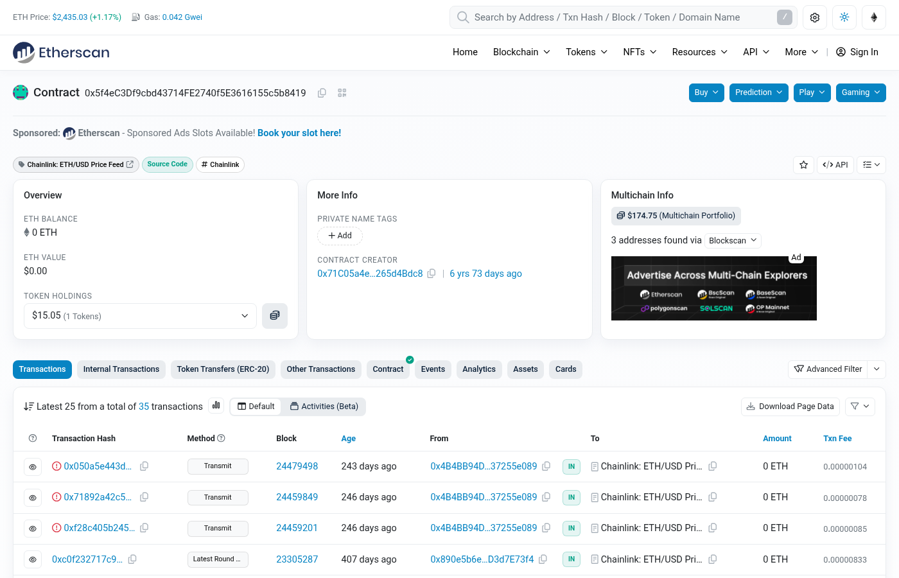
Task: Open transactions chart statistics icon
Action: click(216, 405)
